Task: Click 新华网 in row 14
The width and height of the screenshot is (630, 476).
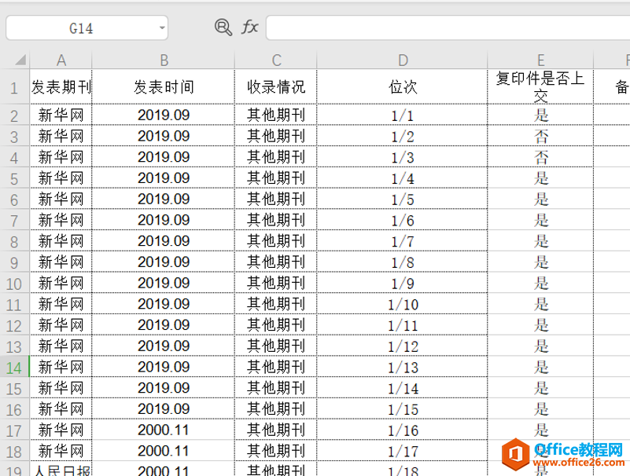Action: coord(61,367)
